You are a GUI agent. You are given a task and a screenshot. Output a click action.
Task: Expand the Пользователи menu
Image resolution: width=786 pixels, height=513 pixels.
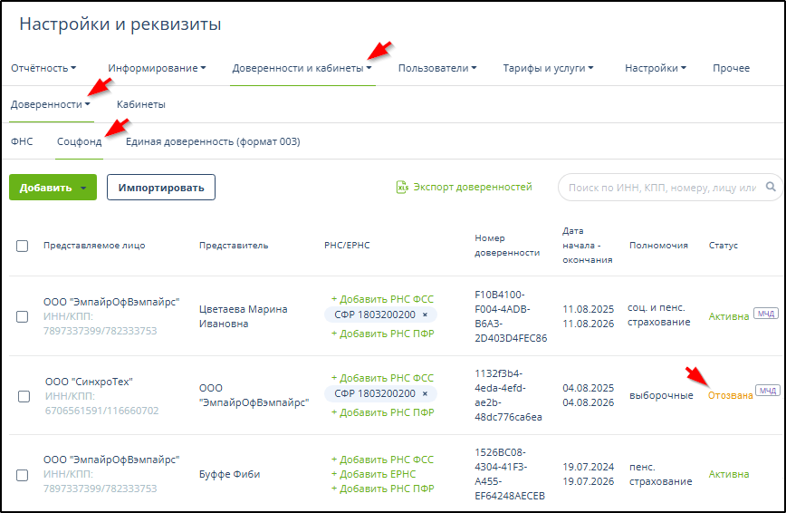(437, 68)
